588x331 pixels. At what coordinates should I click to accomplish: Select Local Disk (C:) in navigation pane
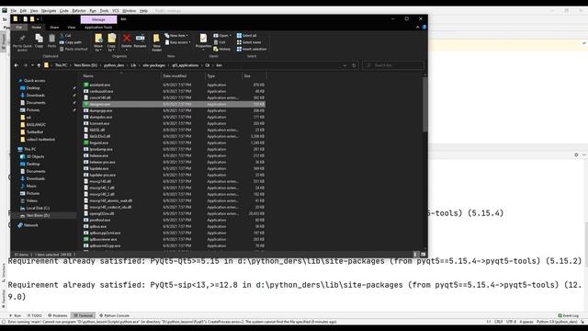coord(38,208)
